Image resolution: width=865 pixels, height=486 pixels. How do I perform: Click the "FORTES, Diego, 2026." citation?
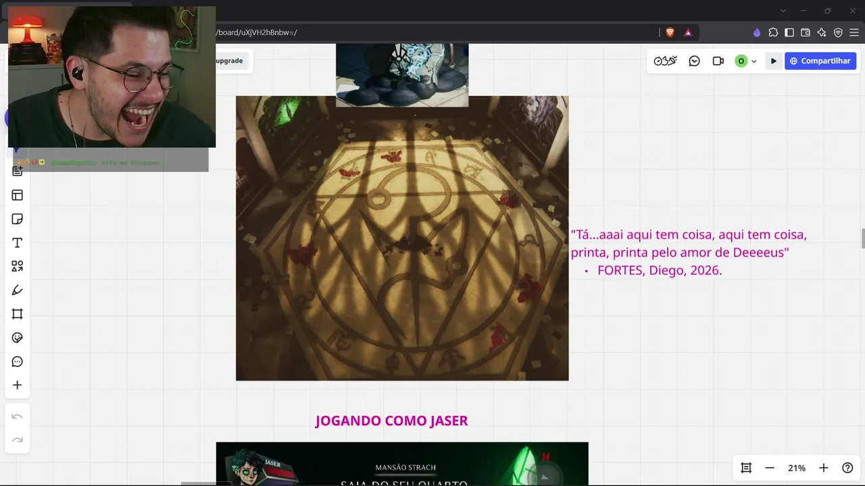pos(660,270)
